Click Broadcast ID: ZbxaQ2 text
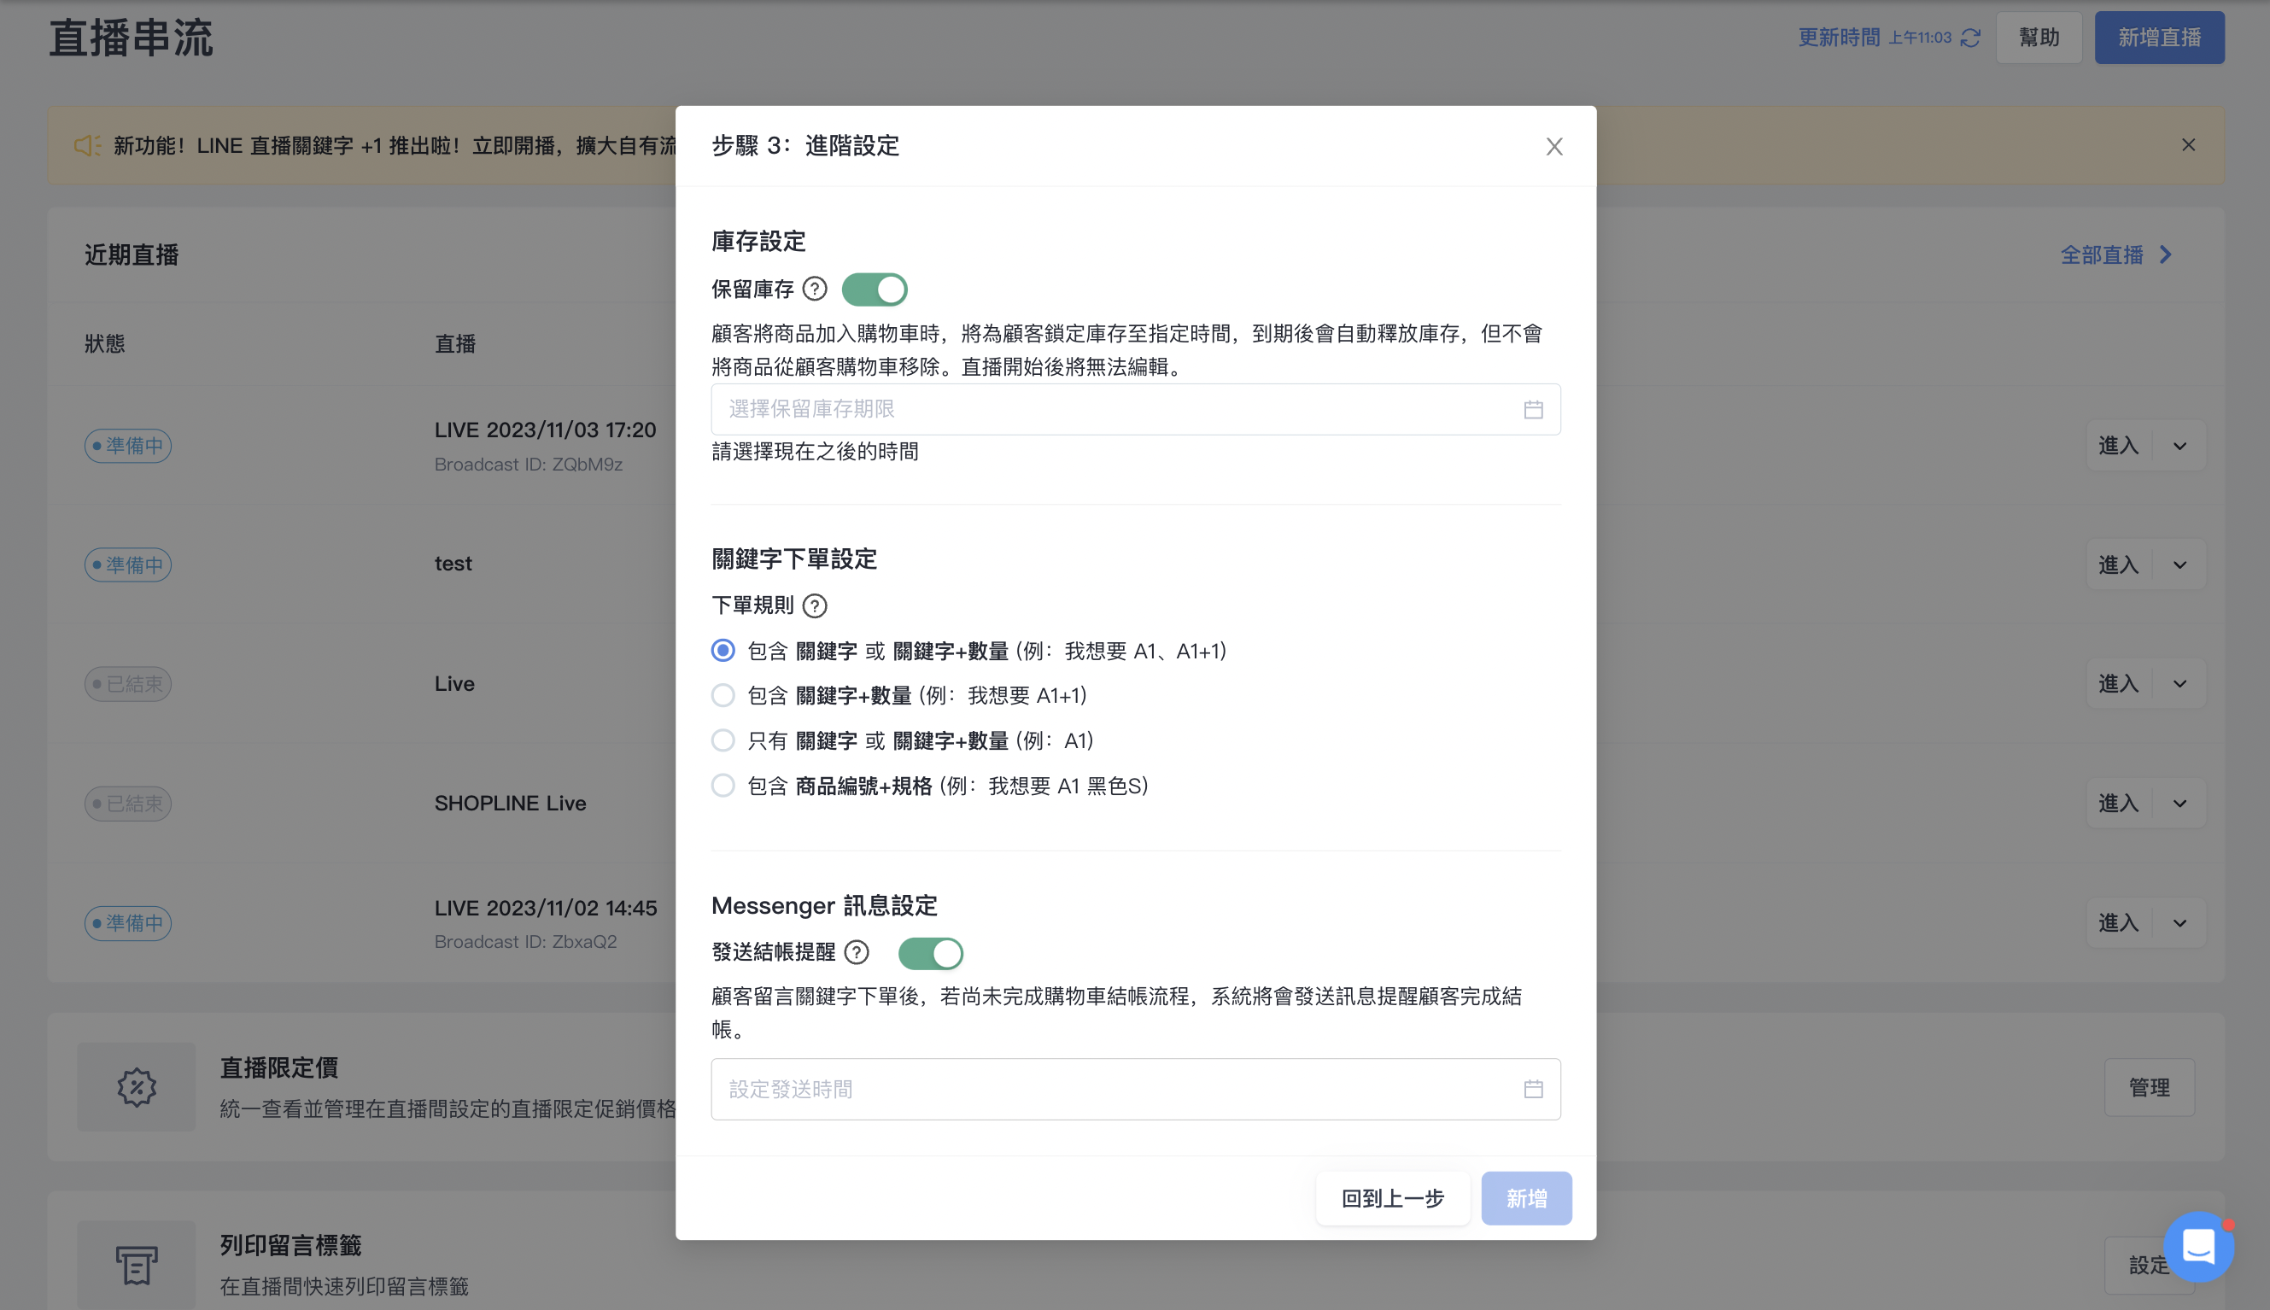The height and width of the screenshot is (1310, 2270). point(525,942)
